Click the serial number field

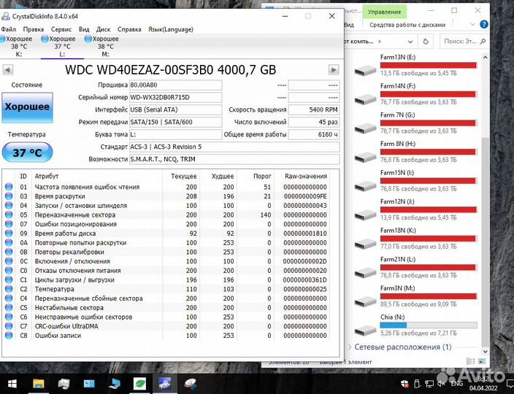(175, 97)
